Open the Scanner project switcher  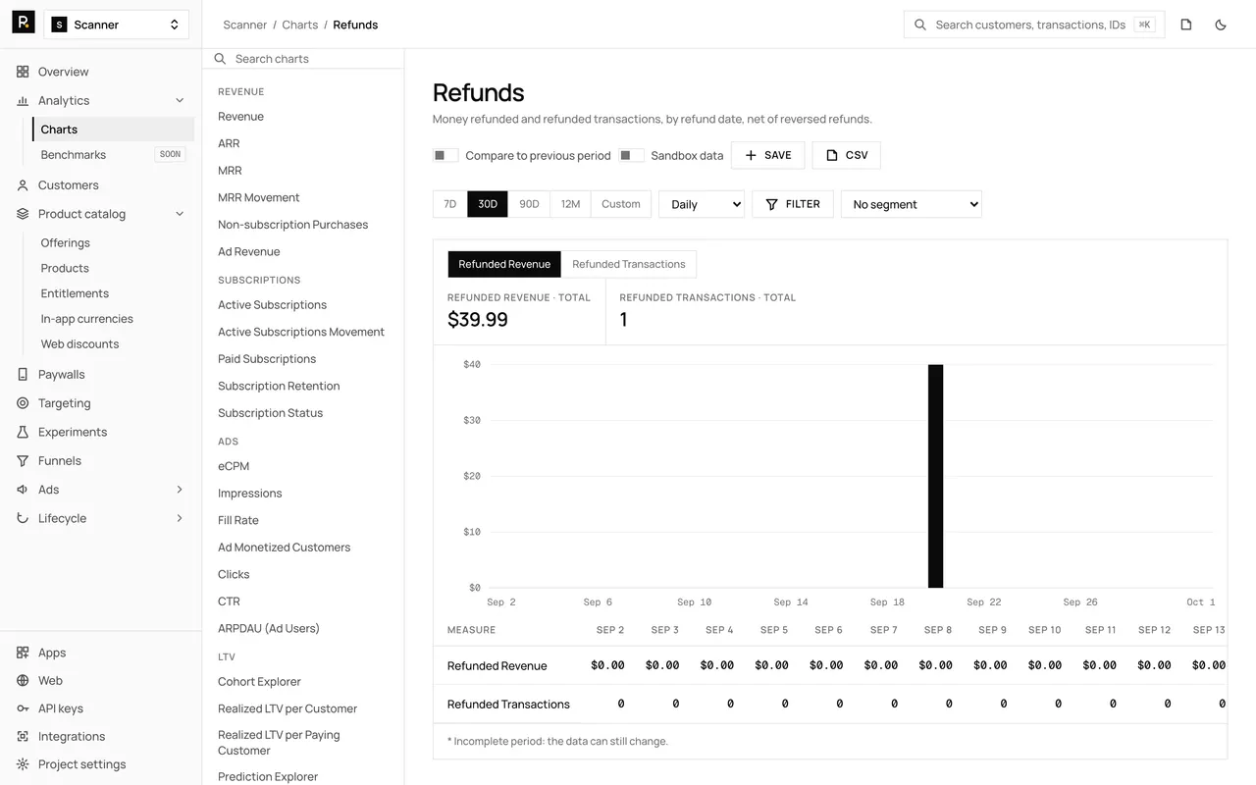point(117,25)
